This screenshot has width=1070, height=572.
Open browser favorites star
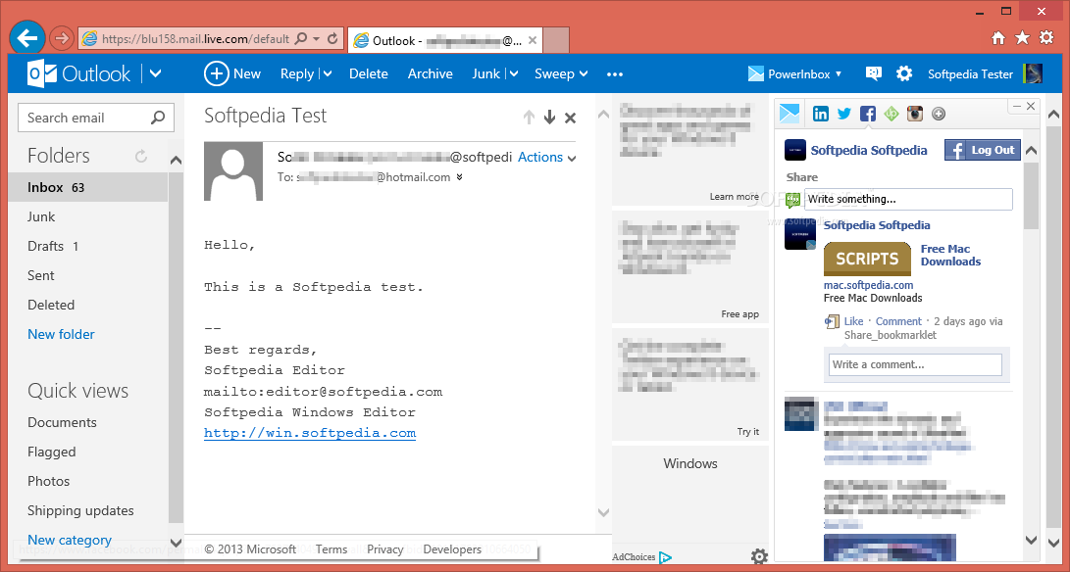click(1022, 38)
